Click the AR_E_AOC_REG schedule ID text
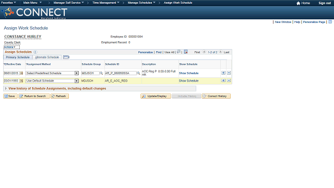 (x=116, y=81)
